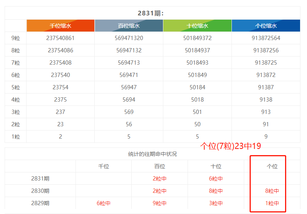
Task: Select the 百位缩水 column header
Action: tap(129, 26)
